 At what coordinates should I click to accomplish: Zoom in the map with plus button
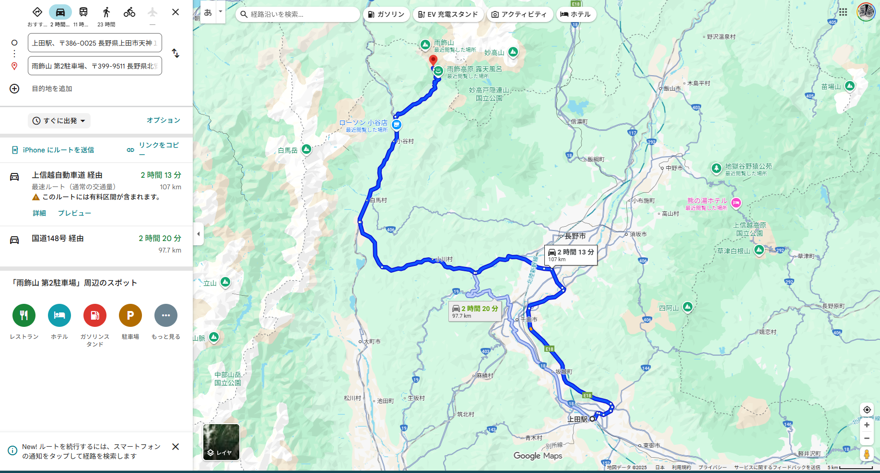click(867, 425)
